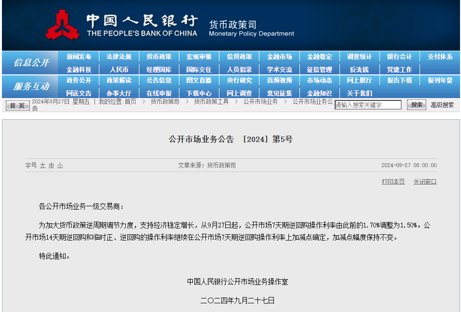This screenshot has height=312, width=461.
Task: Open 在线申报 section
Action: pos(159,93)
